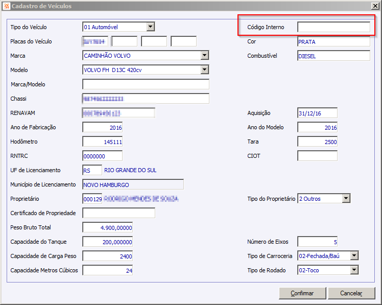382x305 pixels.
Task: Open the Tipo de Carroceria dropdown
Action: click(x=354, y=256)
